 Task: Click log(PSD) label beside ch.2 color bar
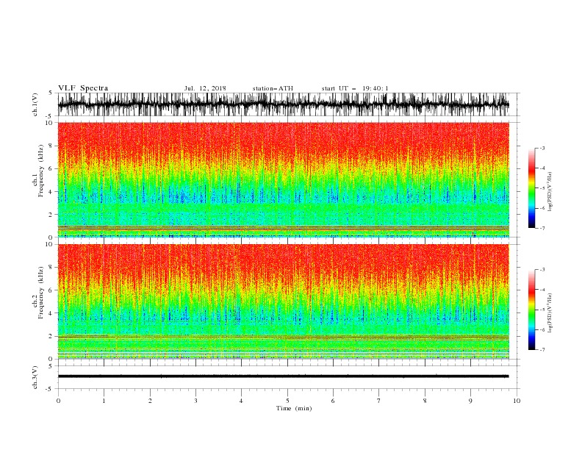pyautogui.click(x=550, y=313)
